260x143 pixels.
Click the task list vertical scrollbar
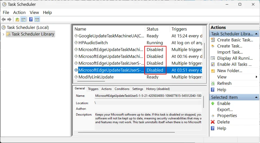[205, 51]
